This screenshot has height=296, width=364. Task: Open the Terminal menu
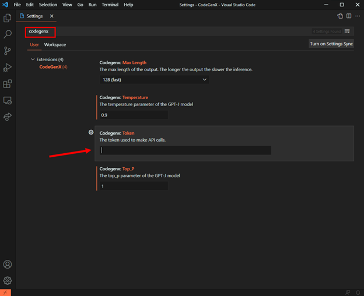110,5
